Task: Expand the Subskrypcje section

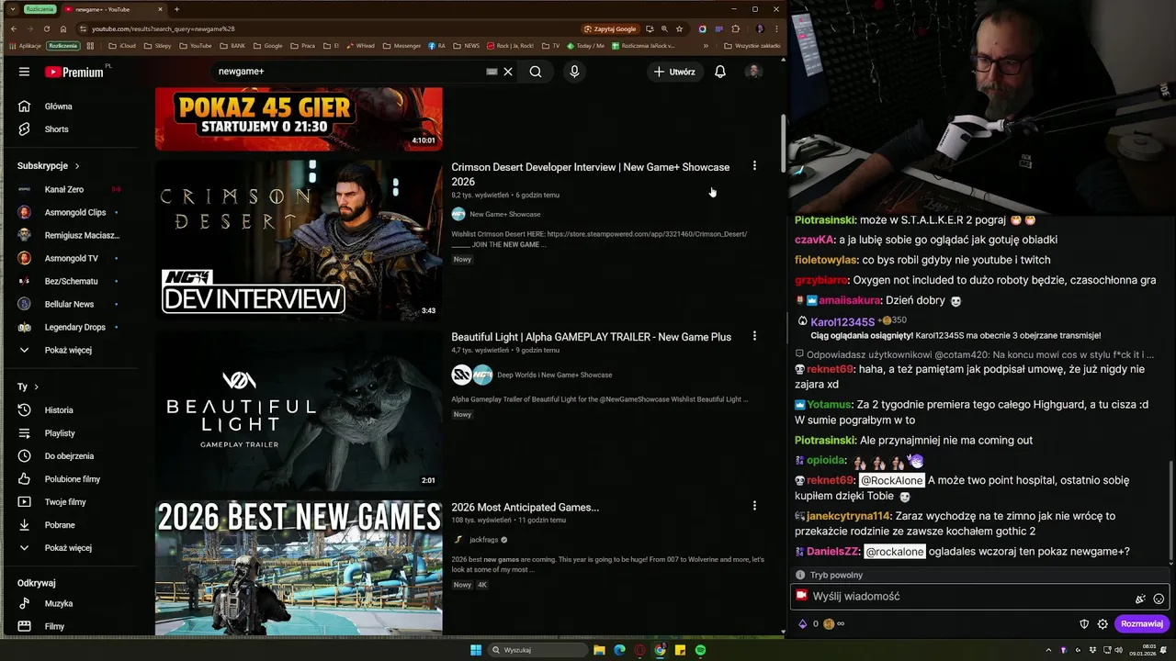Action: tap(49, 166)
